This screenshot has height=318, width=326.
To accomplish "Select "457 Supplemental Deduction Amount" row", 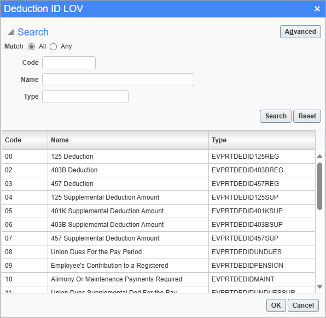I will (x=159, y=238).
